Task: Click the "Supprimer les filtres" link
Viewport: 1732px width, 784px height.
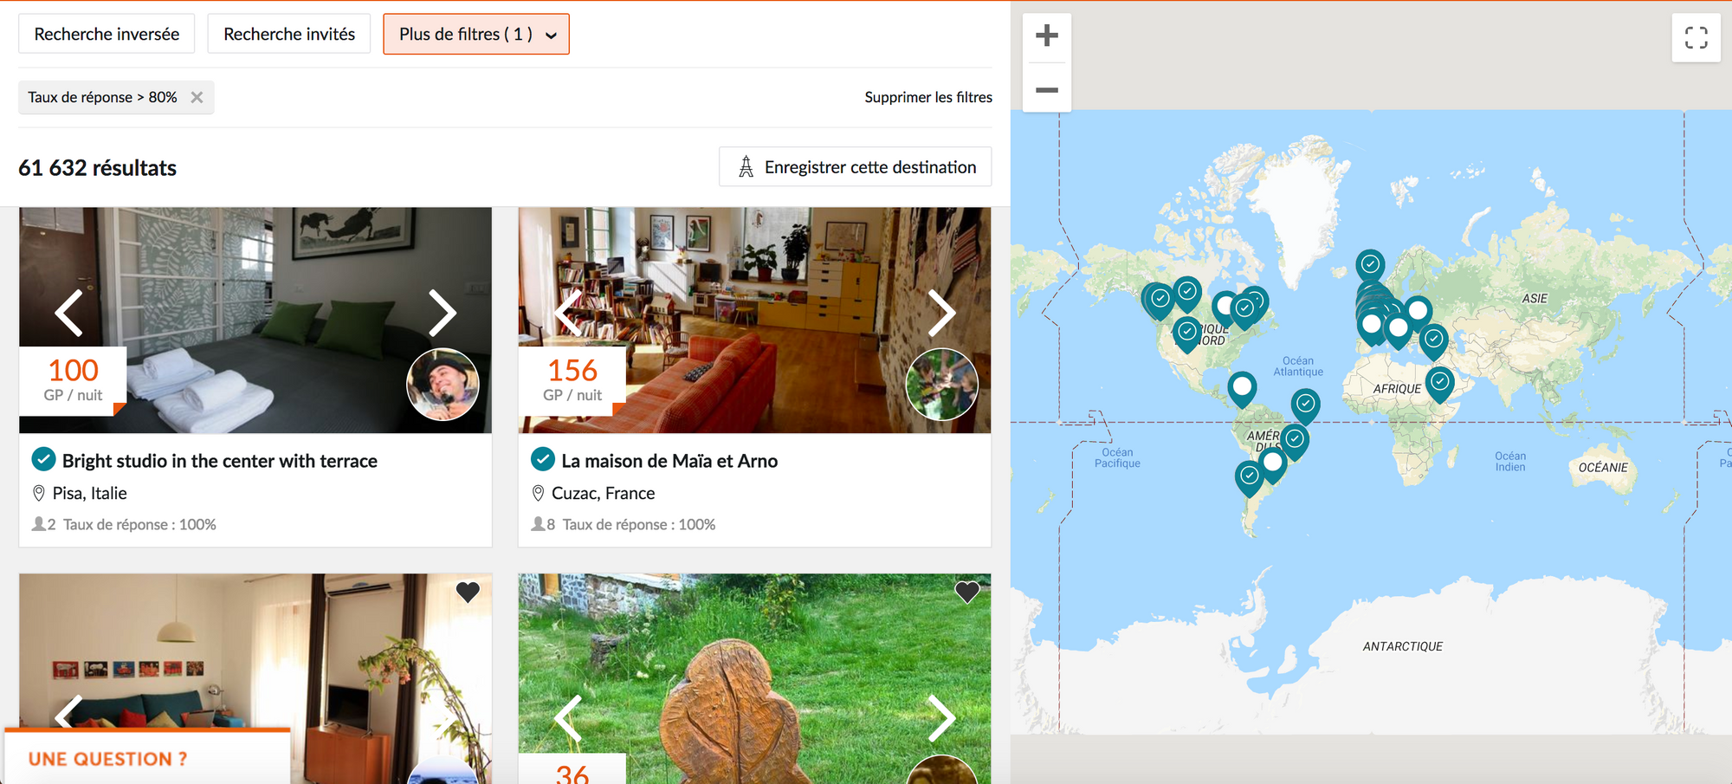Action: pos(927,97)
